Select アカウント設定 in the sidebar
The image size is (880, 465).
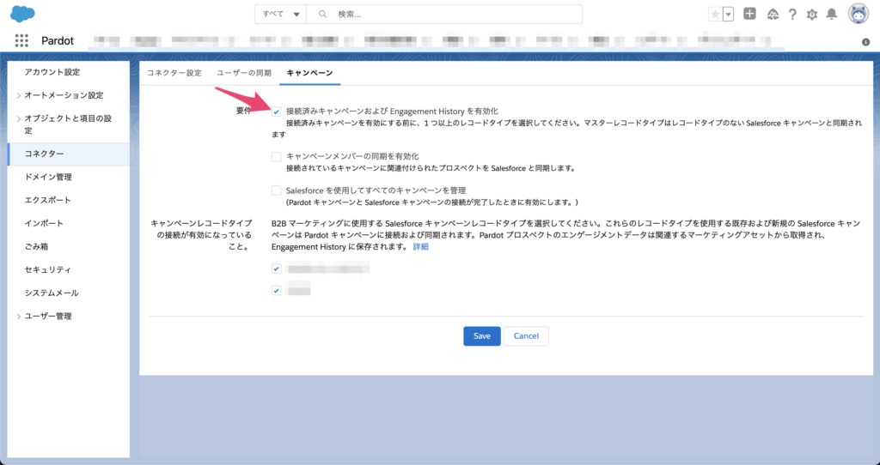click(x=52, y=72)
